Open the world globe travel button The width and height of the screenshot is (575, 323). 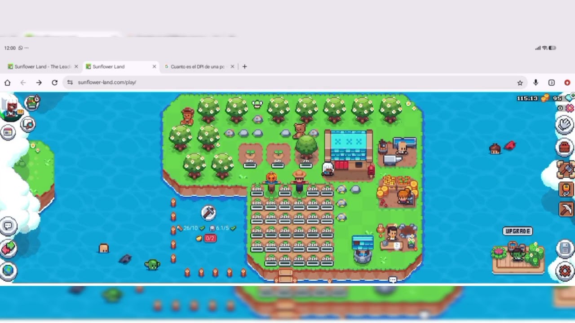(8, 271)
